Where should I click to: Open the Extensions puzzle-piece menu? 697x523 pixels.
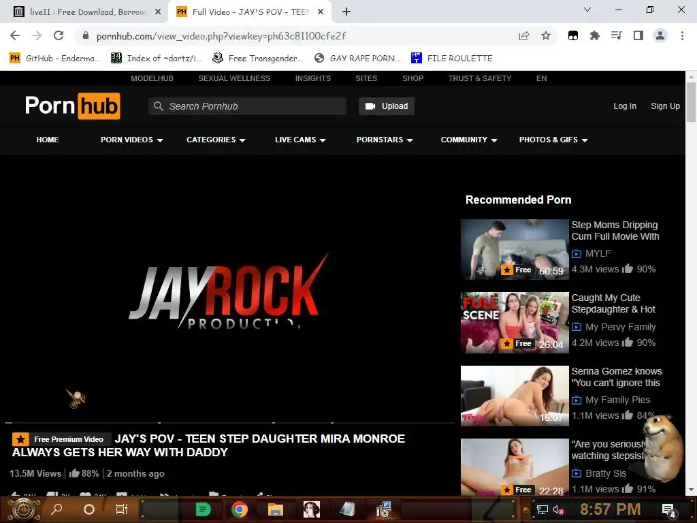(594, 35)
